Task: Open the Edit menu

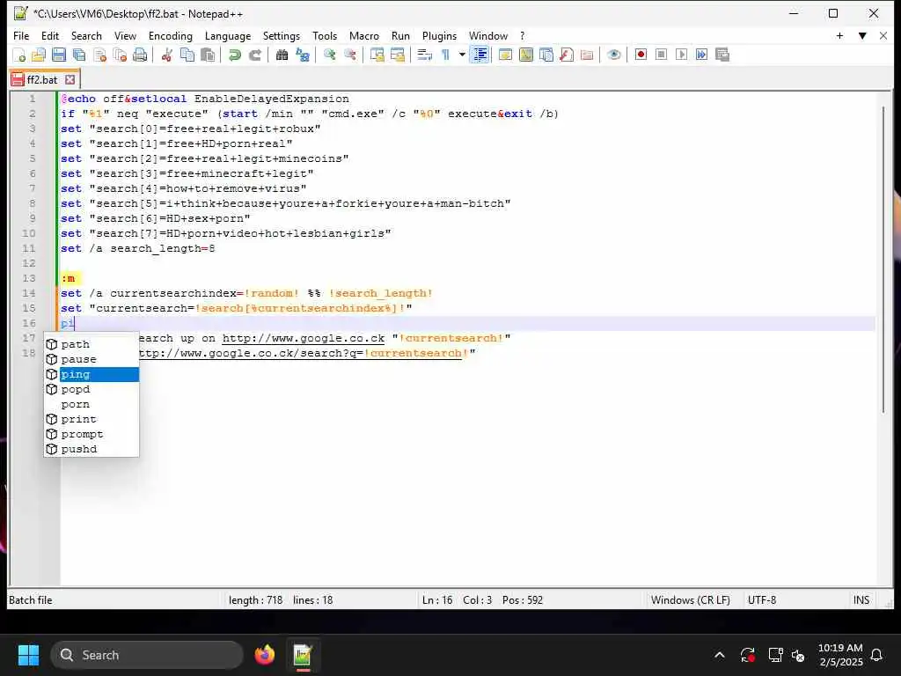Action: 50,35
